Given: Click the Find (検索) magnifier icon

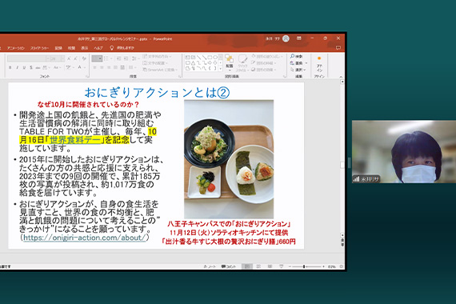Looking at the screenshot, I should 292,56.
